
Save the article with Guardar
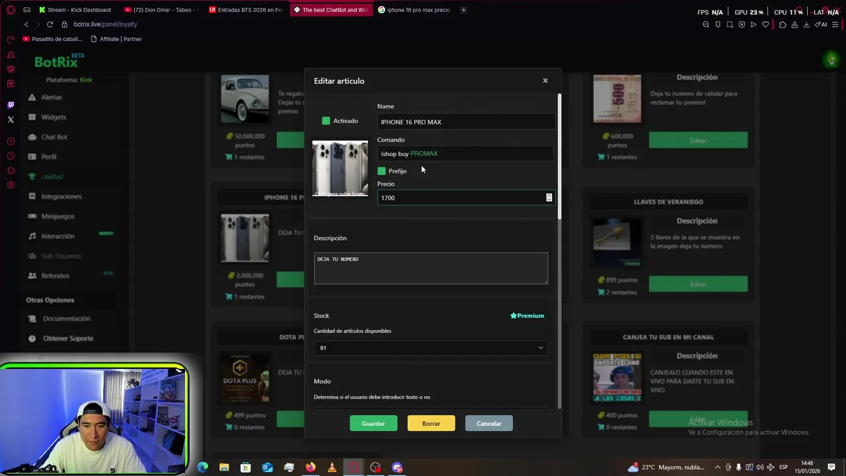tap(373, 424)
